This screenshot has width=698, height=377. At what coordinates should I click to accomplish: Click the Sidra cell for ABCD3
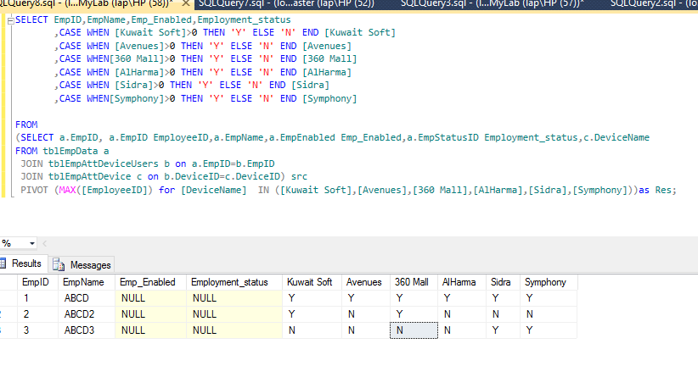coord(503,330)
